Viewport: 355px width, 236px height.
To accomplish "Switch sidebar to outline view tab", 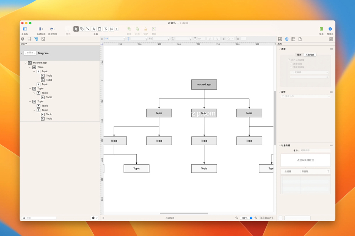I will tap(37, 39).
